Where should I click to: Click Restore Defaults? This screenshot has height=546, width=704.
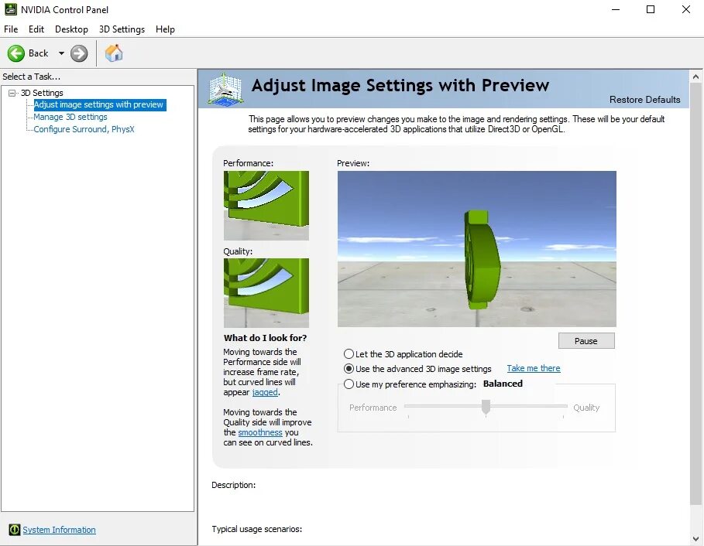click(x=644, y=100)
